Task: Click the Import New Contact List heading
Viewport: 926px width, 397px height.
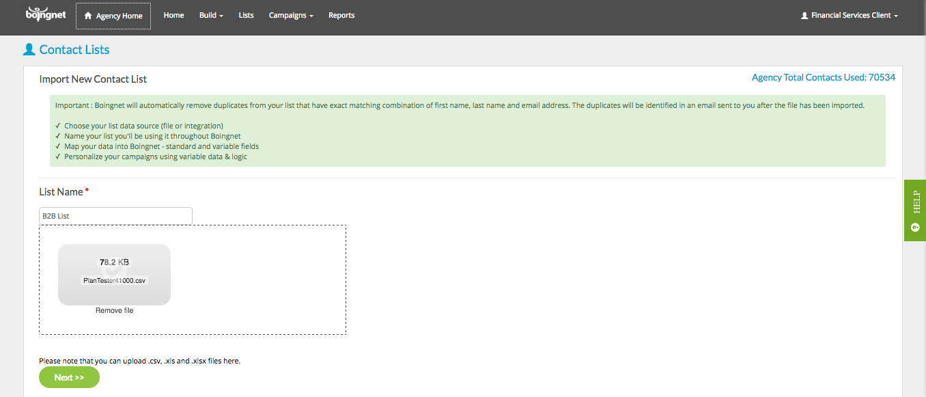Action: point(93,79)
